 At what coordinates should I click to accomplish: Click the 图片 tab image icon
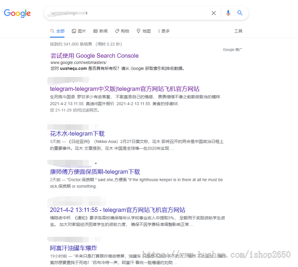(74, 31)
